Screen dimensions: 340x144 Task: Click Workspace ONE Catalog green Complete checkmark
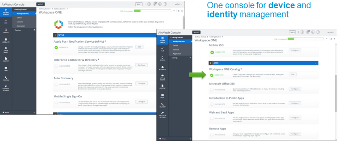212,75
